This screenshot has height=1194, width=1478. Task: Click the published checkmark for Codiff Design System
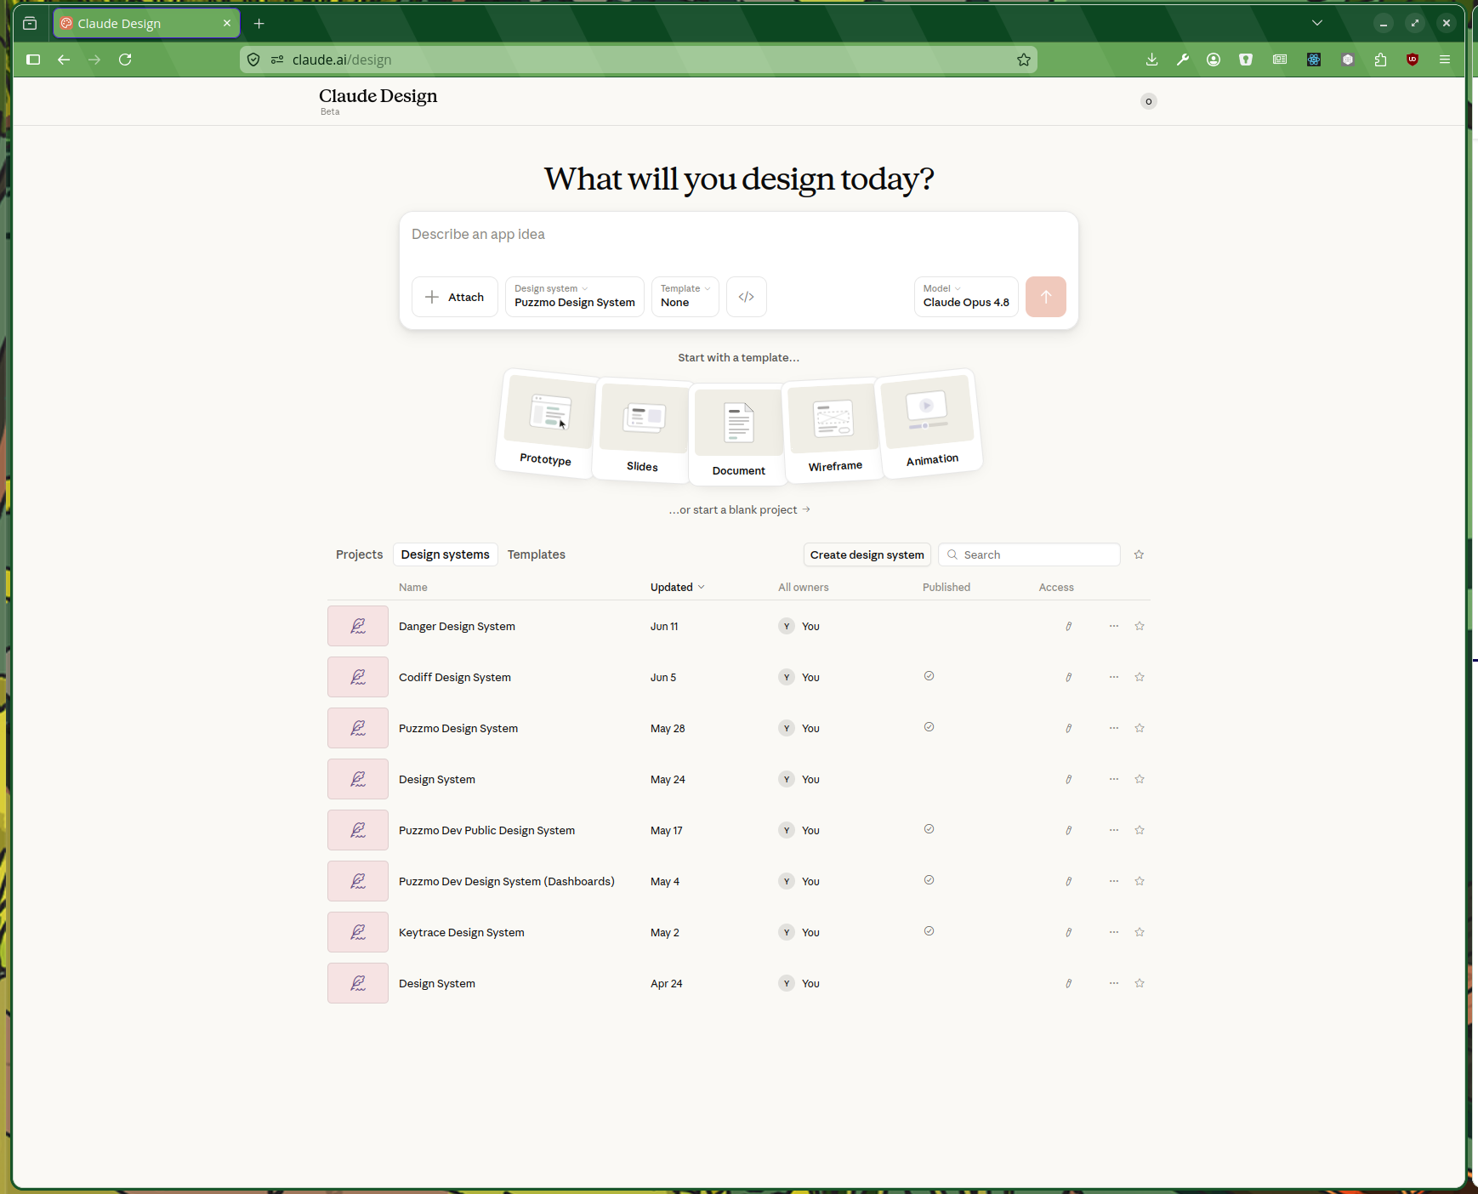[929, 676]
